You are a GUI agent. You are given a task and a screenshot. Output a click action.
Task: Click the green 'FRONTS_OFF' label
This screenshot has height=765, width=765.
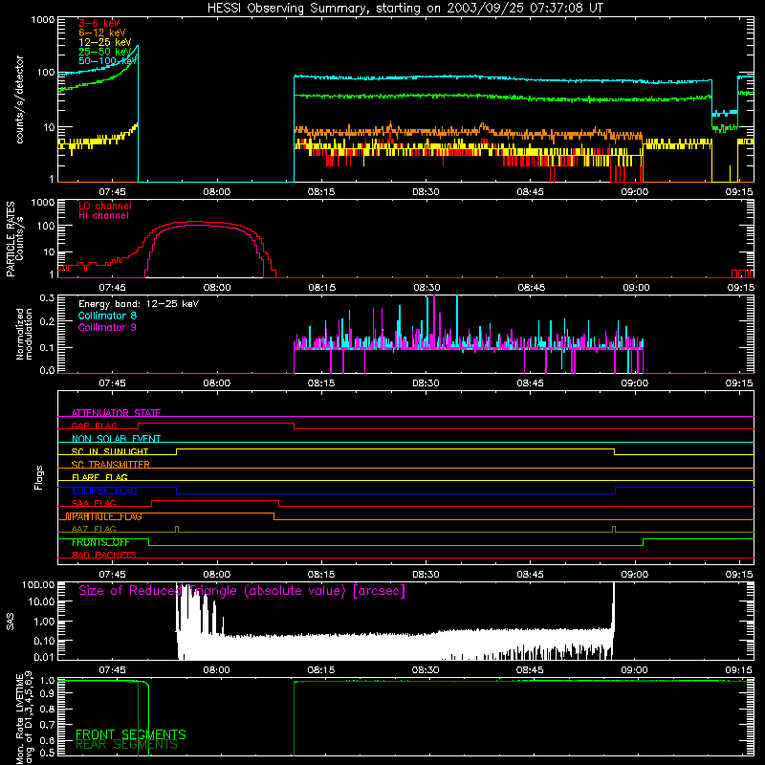click(x=100, y=542)
